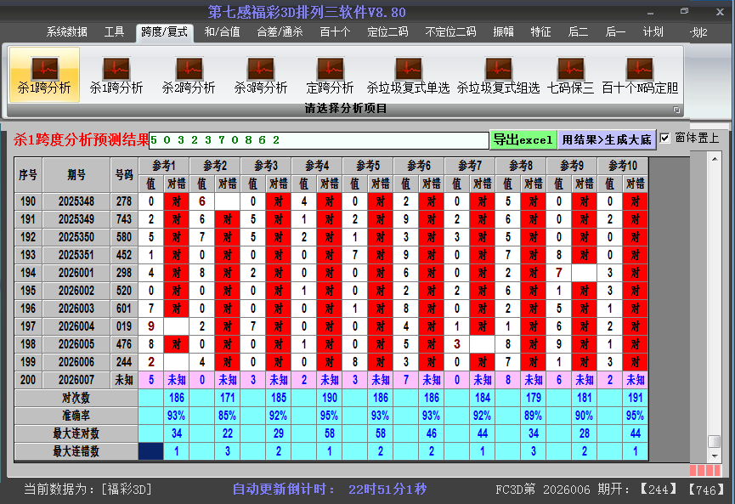735x504 pixels.
Task: Open the 振幅 tab
Action: pyautogui.click(x=504, y=32)
